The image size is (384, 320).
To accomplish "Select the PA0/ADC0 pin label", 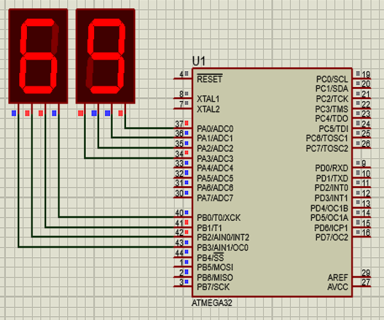I will tap(215, 129).
